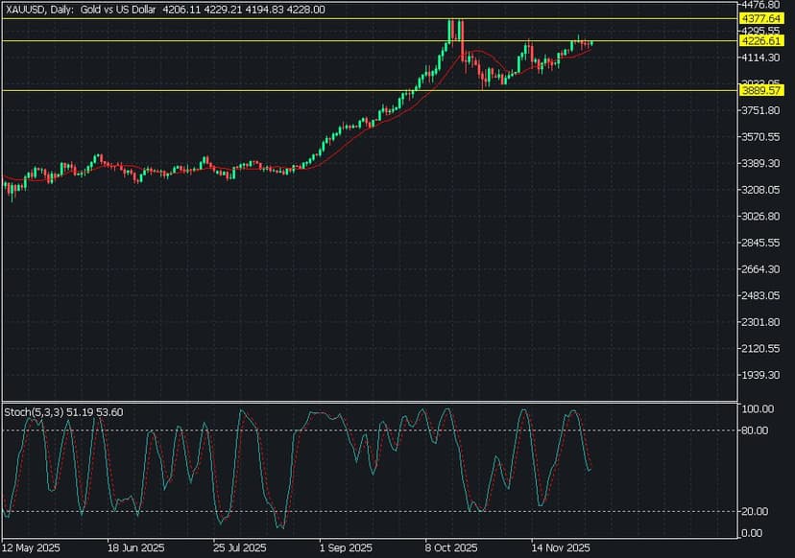The height and width of the screenshot is (558, 795).
Task: Click the 3889.57 yellow price label
Action: pos(758,90)
